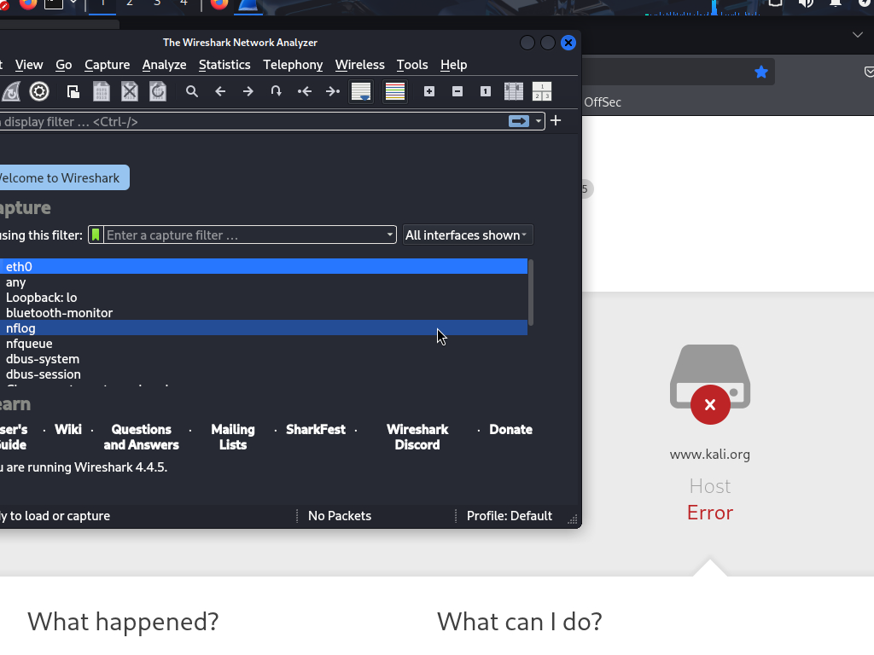Jump to the first packet
Viewport: 874px width, 655px height.
coord(305,91)
